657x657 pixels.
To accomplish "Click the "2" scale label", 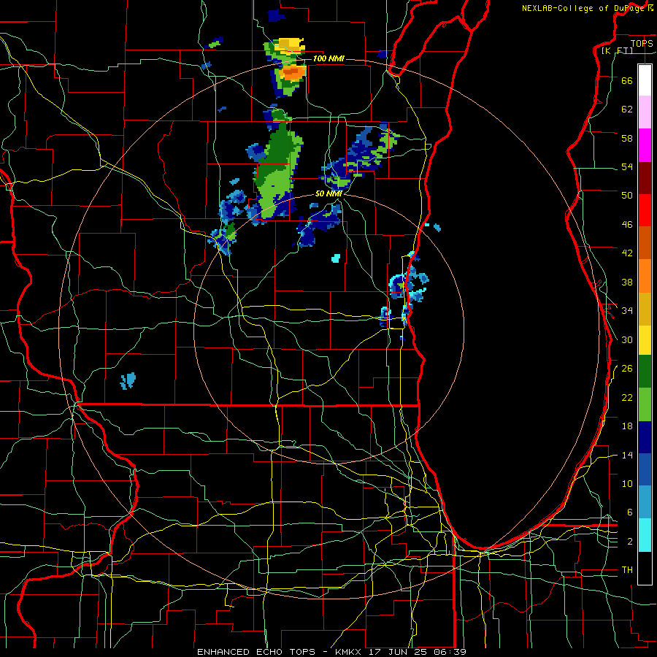I will click(x=630, y=542).
